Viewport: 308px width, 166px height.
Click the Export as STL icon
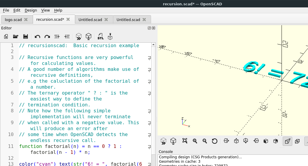[x=100, y=36]
